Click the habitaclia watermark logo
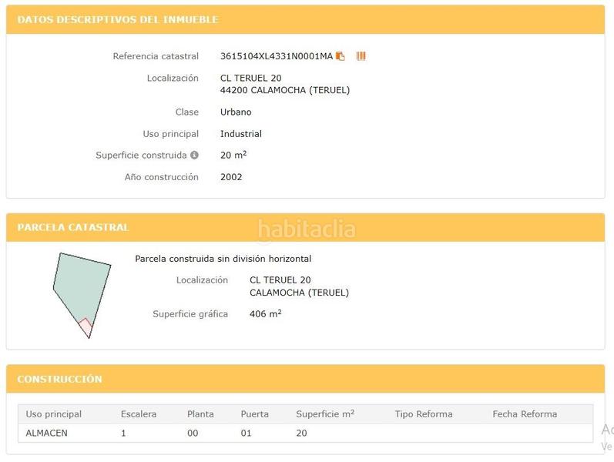The image size is (614, 462). pyautogui.click(x=306, y=229)
